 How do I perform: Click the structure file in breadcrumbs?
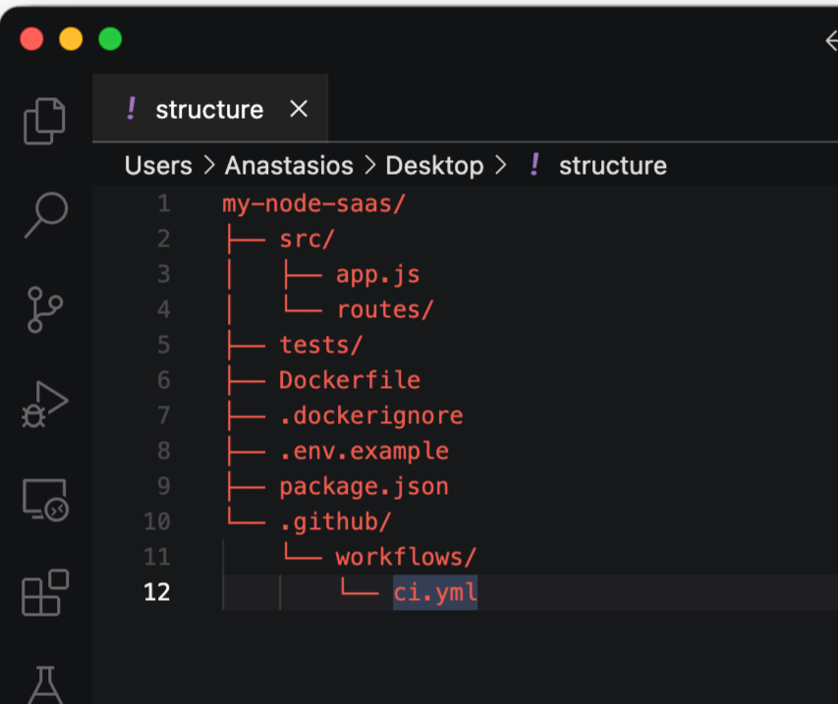(612, 166)
